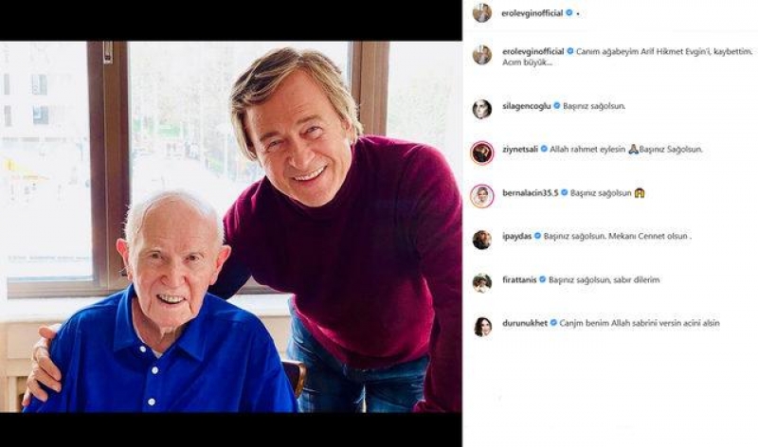Click the posted photo of two men

pos(230,226)
